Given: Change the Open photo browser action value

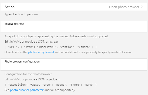Looking at the screenshot, I should pyautogui.click(x=124, y=7).
